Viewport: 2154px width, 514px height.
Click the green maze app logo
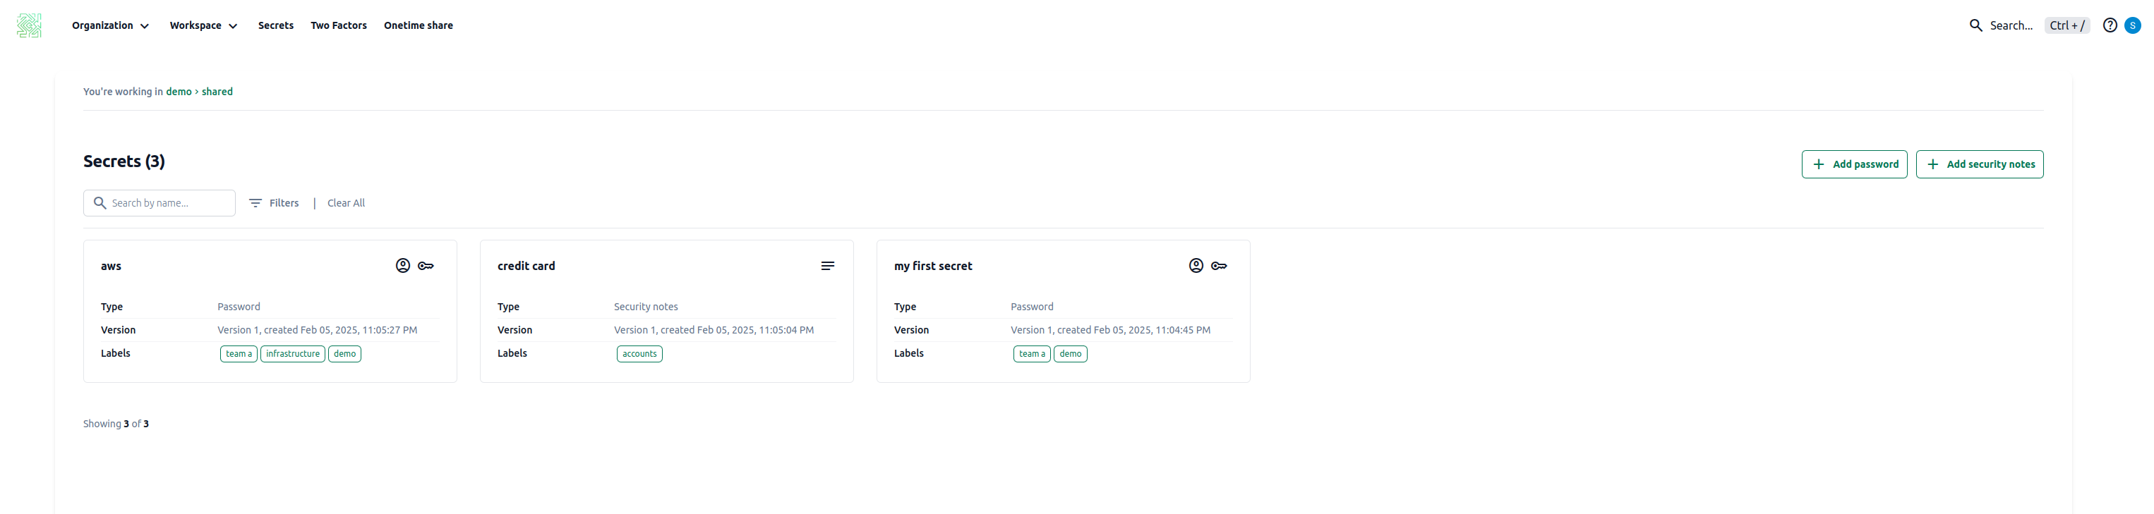pos(29,25)
